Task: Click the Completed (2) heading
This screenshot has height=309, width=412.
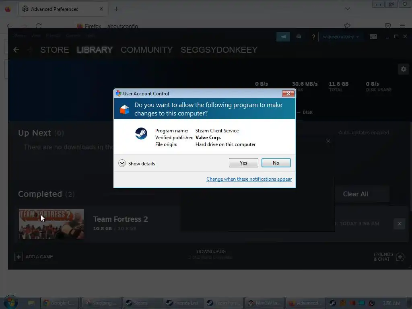Action: pyautogui.click(x=46, y=194)
